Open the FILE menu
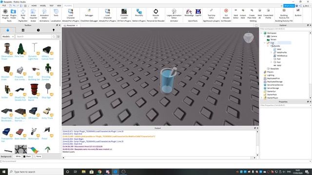This screenshot has height=175, width=312. [4, 5]
